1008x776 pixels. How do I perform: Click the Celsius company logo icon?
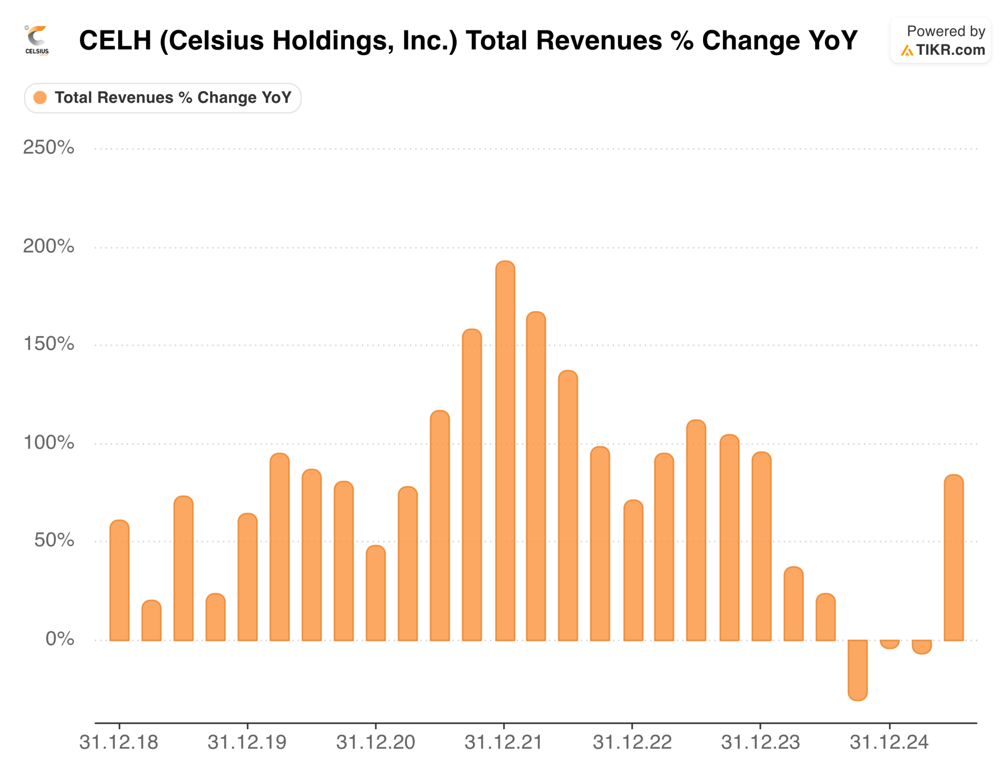pyautogui.click(x=37, y=41)
